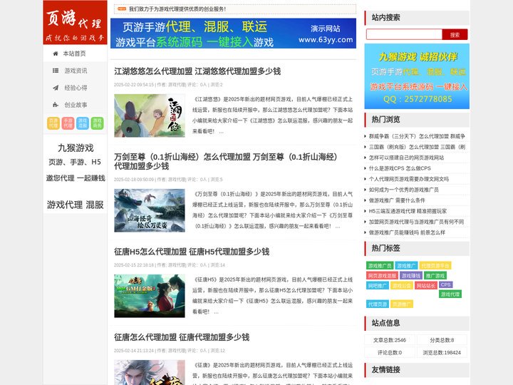Click the icon beside 创业故事
Image resolution: width=513 pixels, height=385 pixels.
56,105
